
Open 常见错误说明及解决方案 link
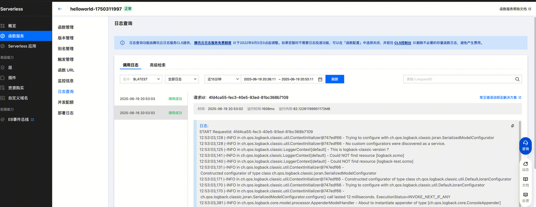(x=498, y=97)
